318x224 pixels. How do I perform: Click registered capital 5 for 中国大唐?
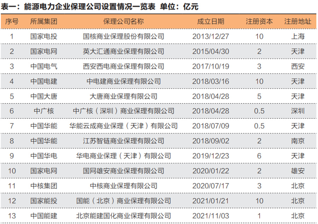[x=259, y=96]
